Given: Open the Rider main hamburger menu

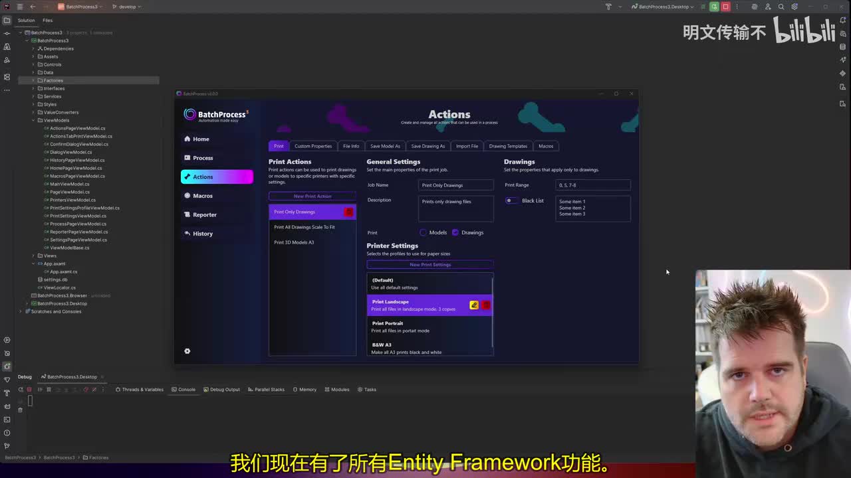Looking at the screenshot, I should [x=19, y=7].
